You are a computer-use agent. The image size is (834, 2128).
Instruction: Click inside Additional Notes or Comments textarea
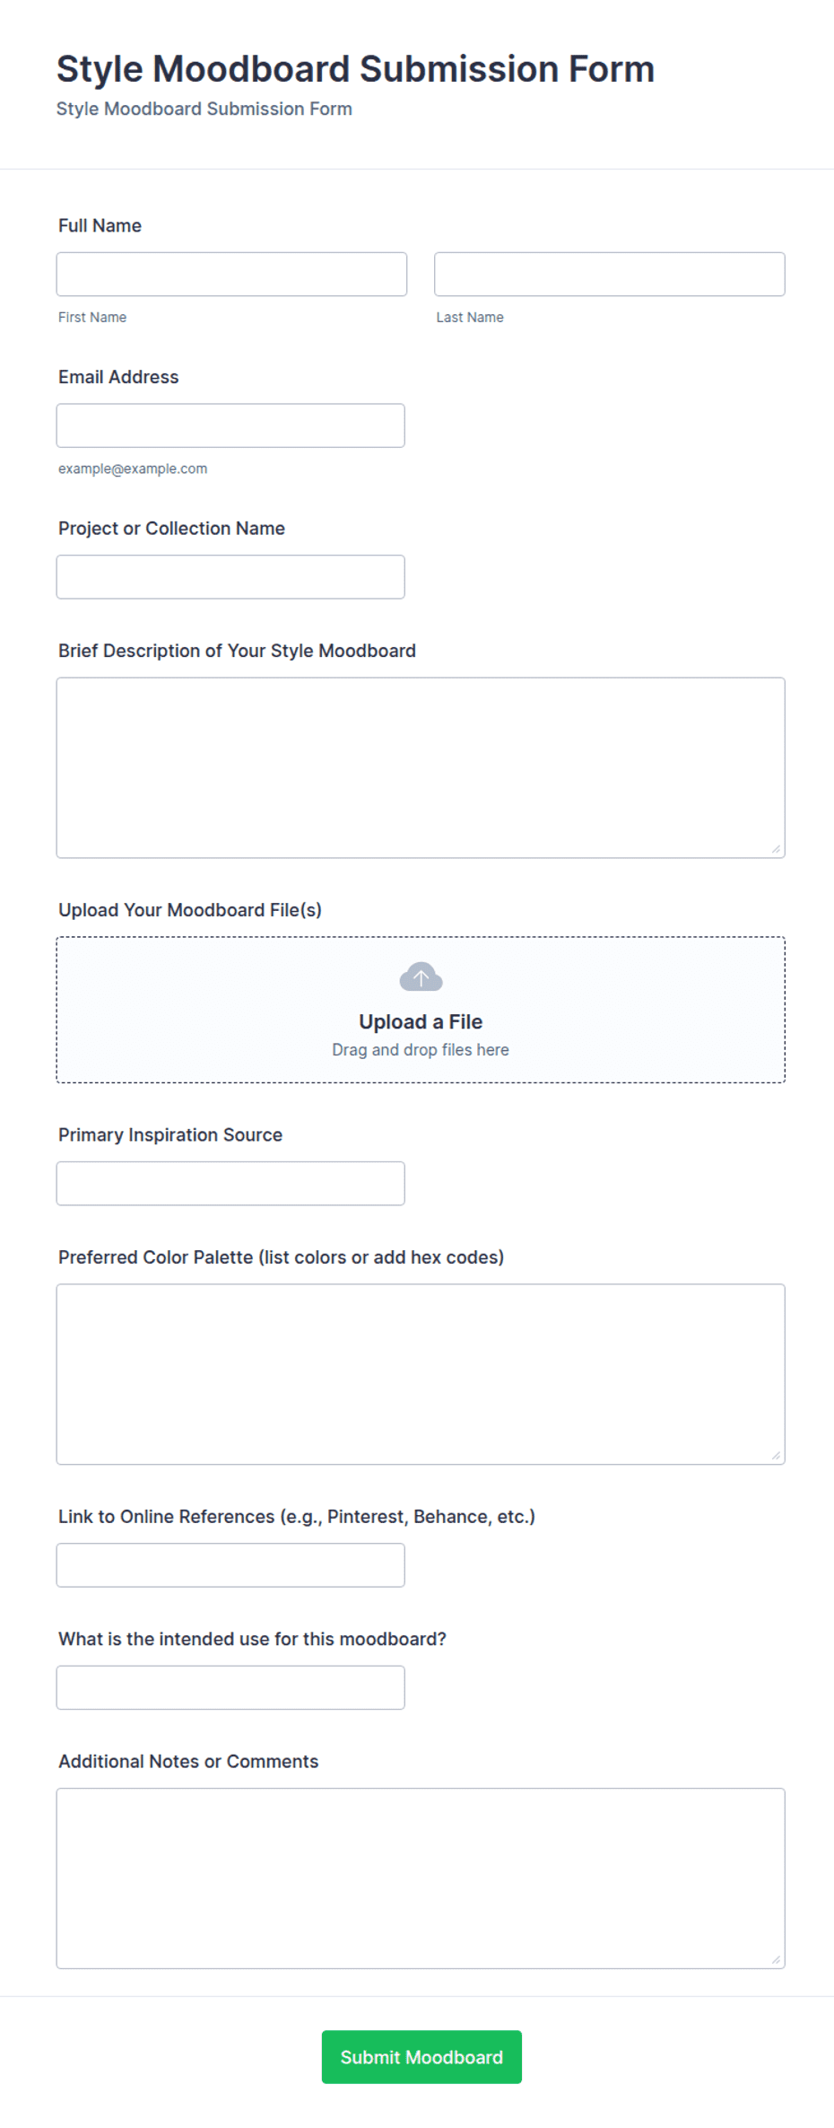click(421, 1878)
